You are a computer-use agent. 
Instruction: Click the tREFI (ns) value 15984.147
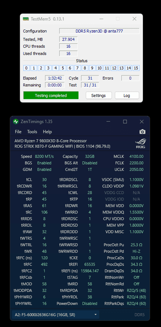(x=90, y=271)
